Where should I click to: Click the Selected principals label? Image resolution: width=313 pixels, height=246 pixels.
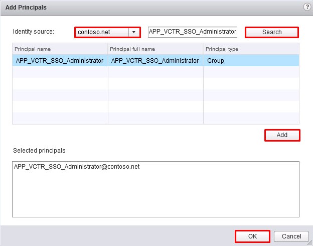coord(39,151)
